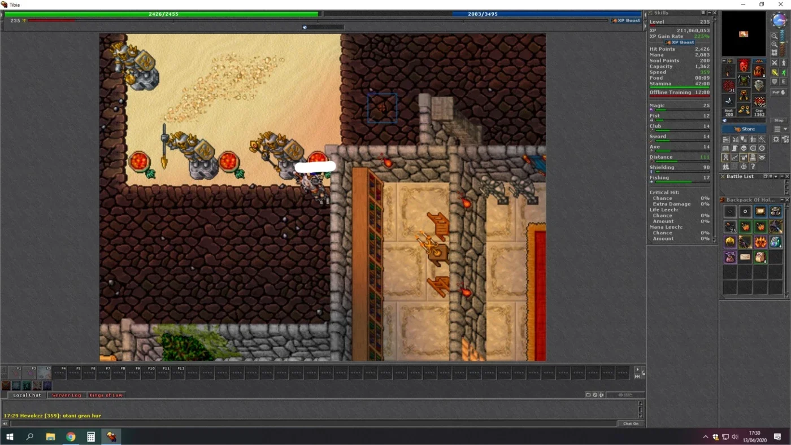Open Battle List sort options icon
The width and height of the screenshot is (791, 445).
tap(771, 176)
